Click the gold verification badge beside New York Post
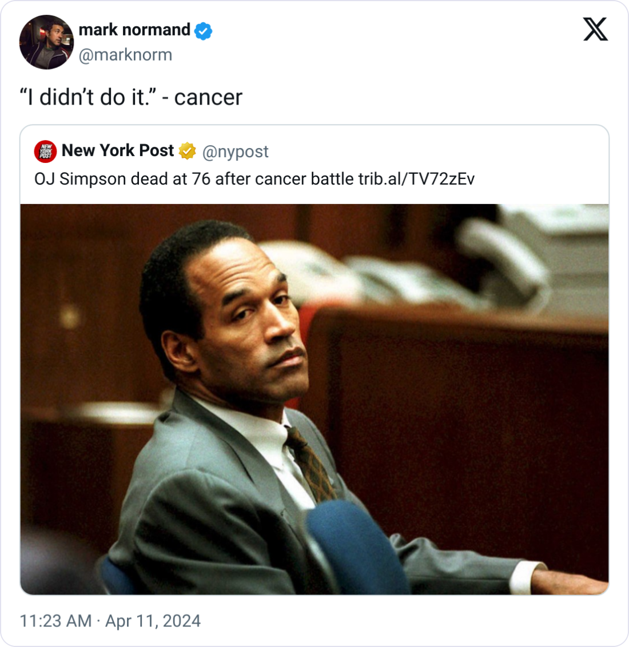 tap(187, 151)
